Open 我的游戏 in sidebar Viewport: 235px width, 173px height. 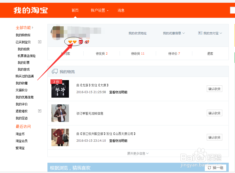click(24, 69)
